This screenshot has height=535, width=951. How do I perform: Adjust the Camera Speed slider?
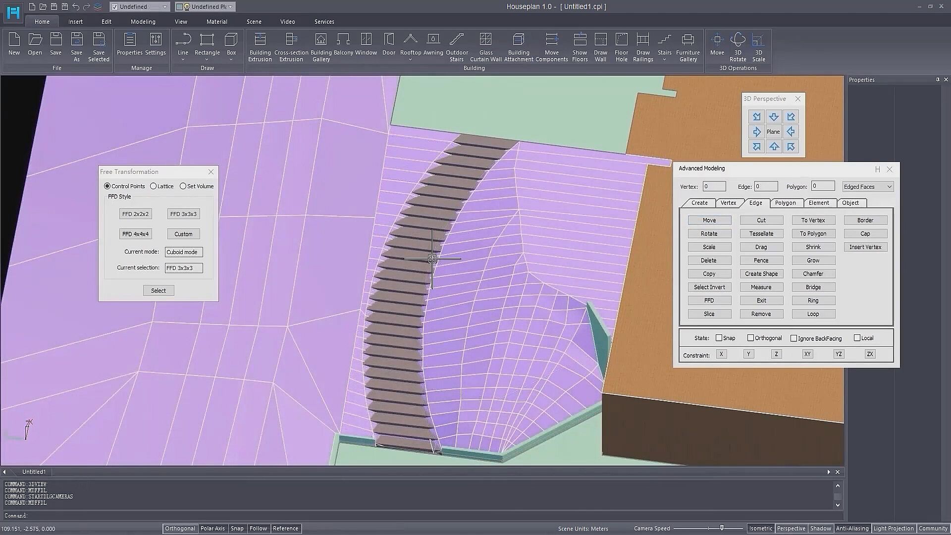point(722,528)
